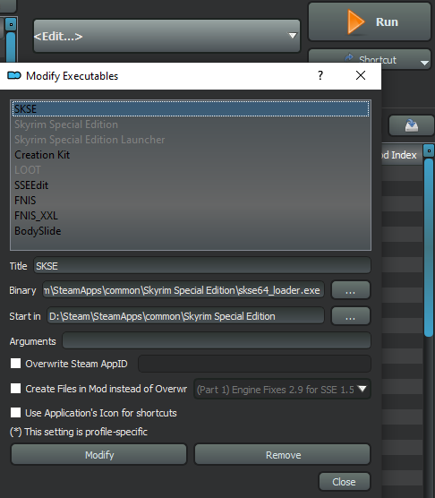Click the Steam AppID text field
The width and height of the screenshot is (435, 498).
point(254,364)
